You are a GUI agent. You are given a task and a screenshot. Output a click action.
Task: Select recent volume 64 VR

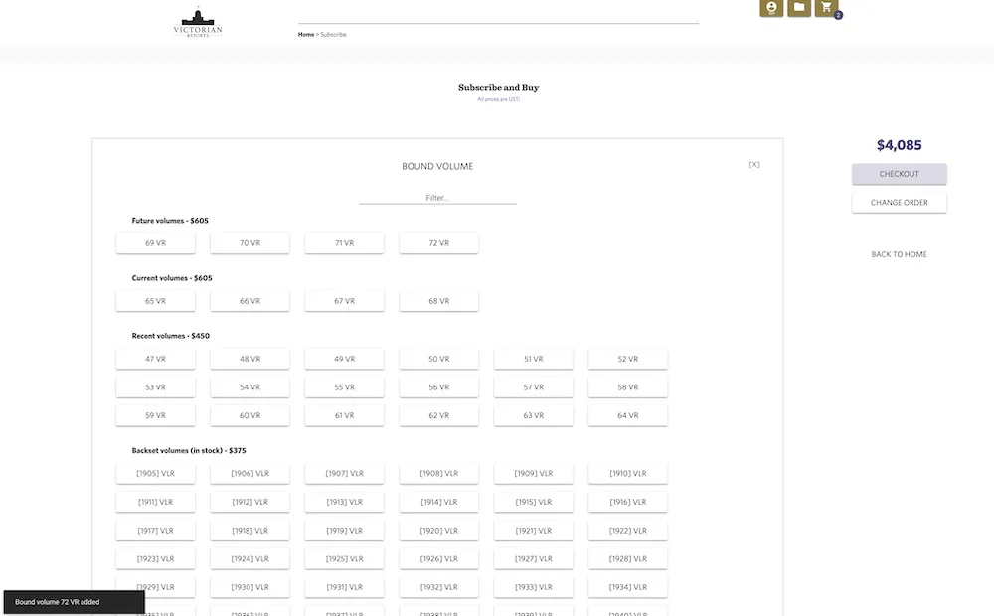[x=627, y=414]
